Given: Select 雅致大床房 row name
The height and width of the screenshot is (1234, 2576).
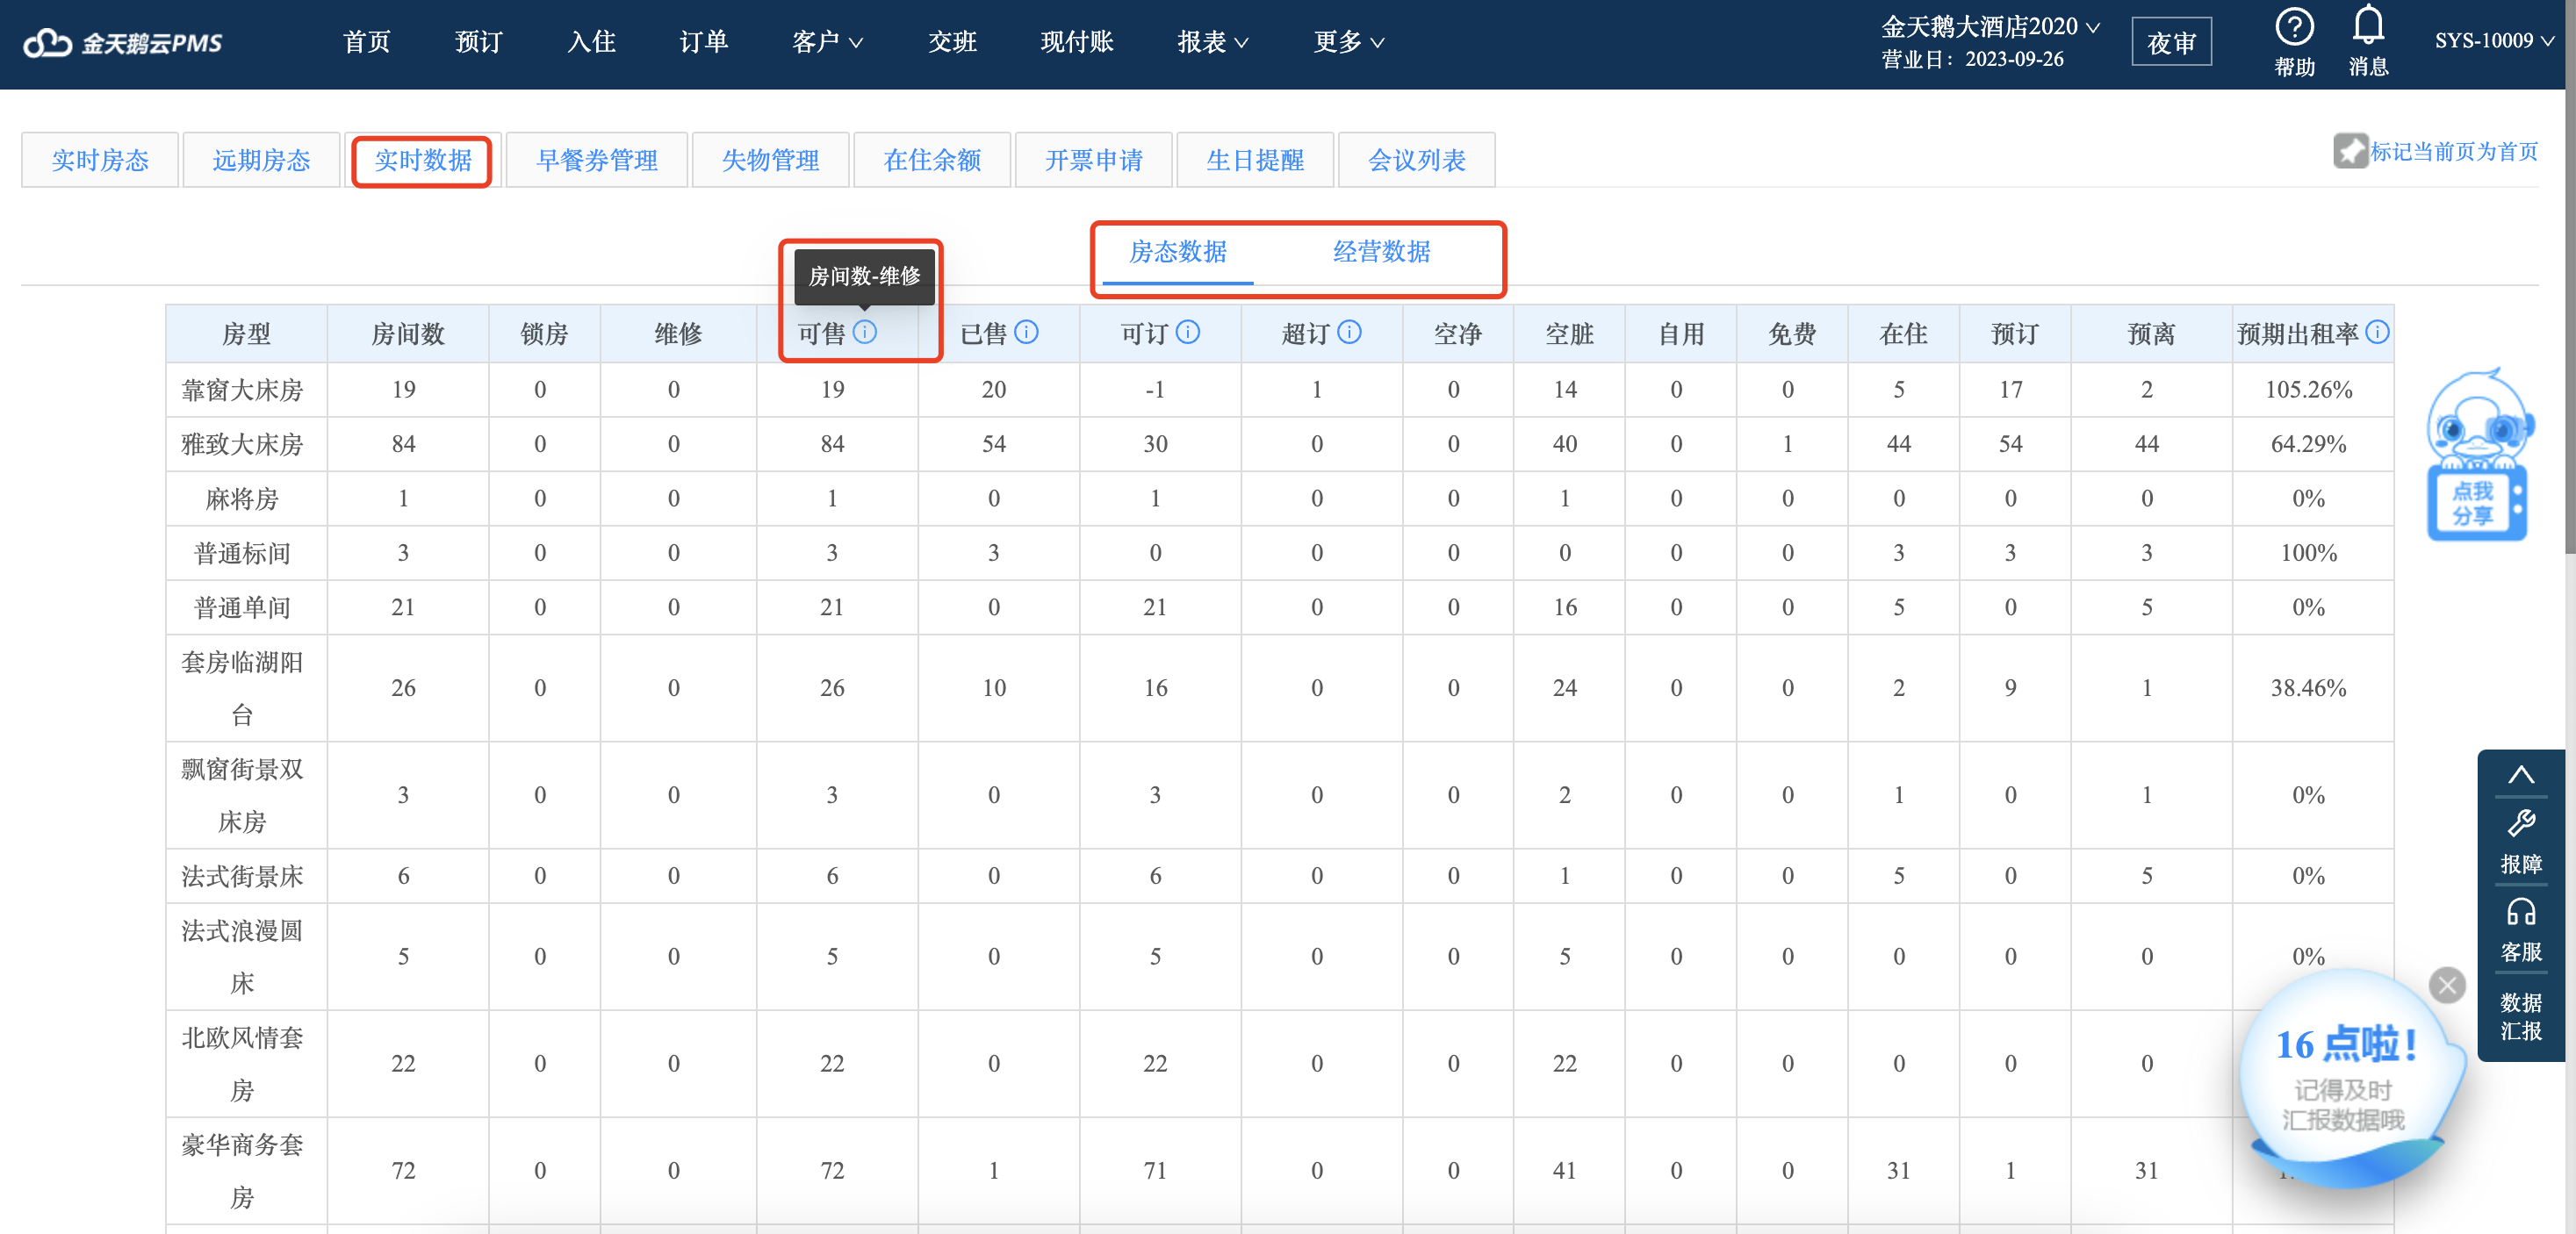Looking at the screenshot, I should 242,444.
